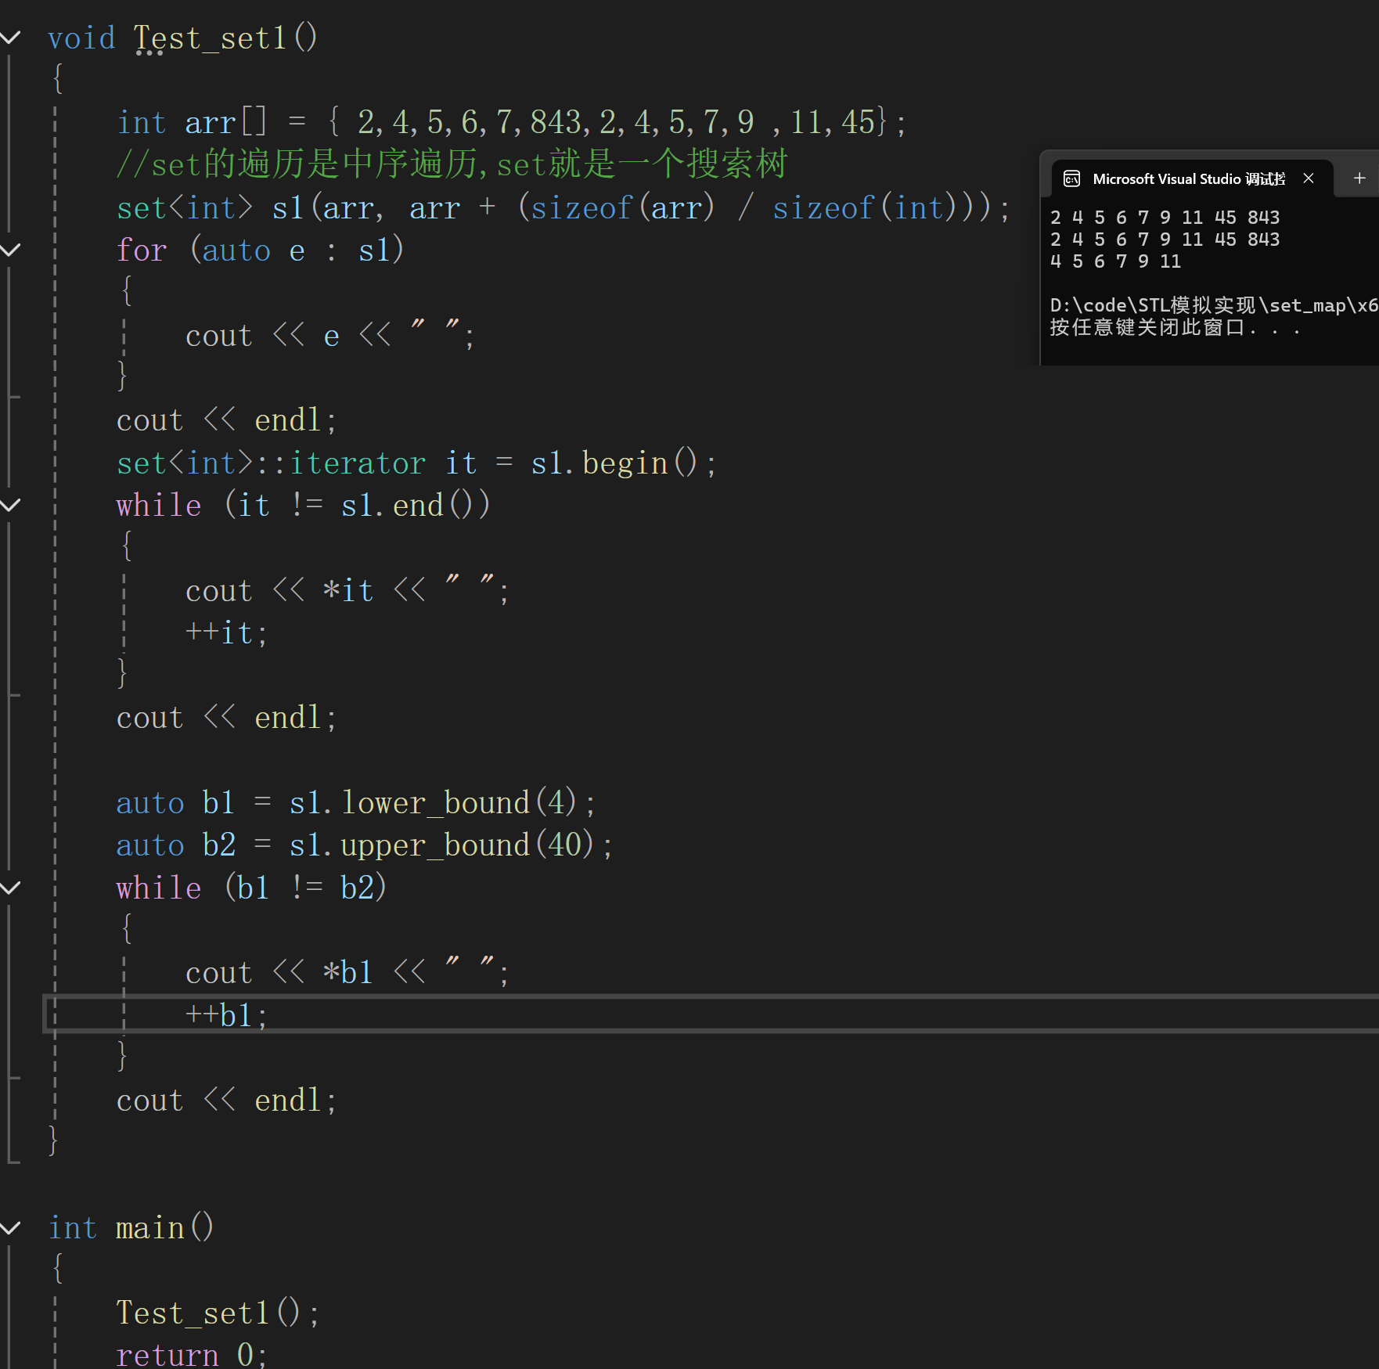Click 'set<int> s1' constructor line
This screenshot has width=1379, height=1369.
pos(563,207)
